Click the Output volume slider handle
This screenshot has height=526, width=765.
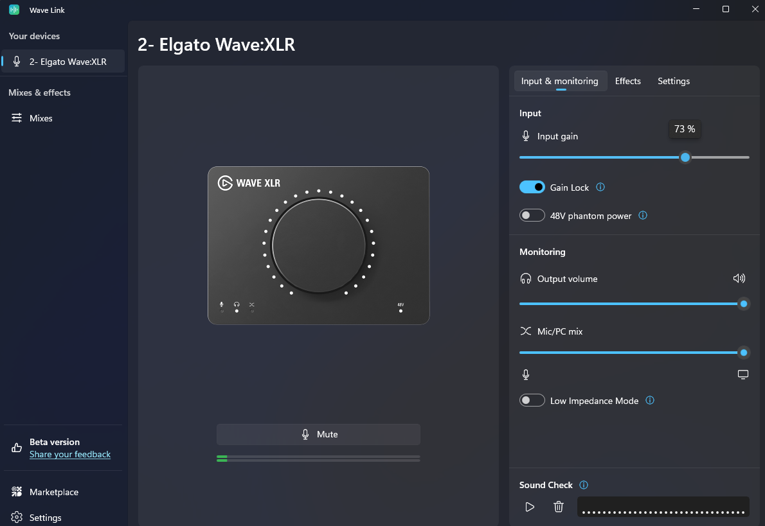pyautogui.click(x=744, y=304)
